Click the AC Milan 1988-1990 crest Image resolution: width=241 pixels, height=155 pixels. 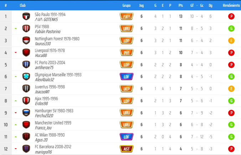point(26,137)
